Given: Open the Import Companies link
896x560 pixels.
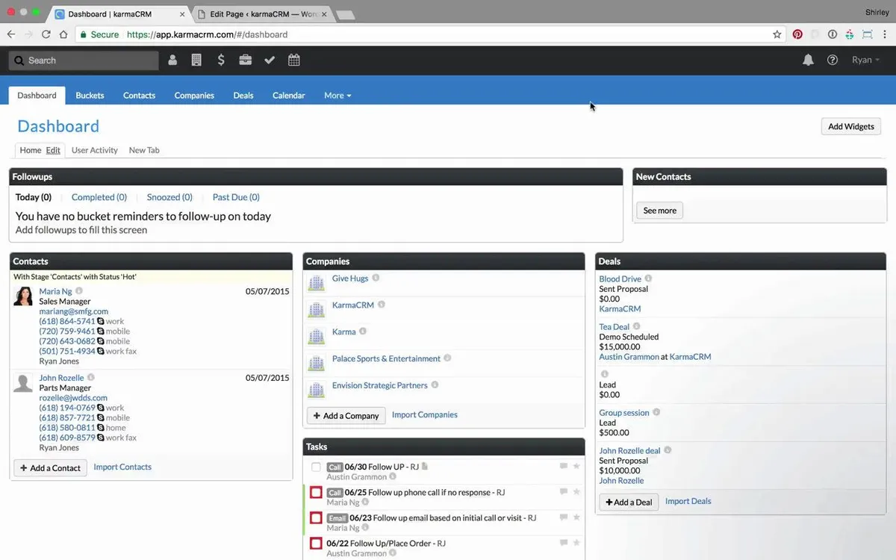Looking at the screenshot, I should [x=424, y=415].
